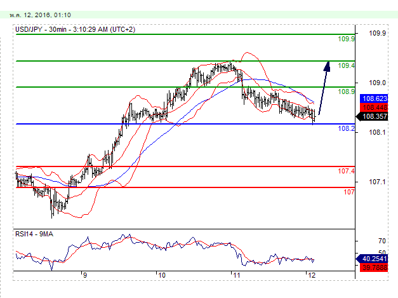Select the USD/JPY 30min chart title
398x298 pixels.
click(75, 29)
